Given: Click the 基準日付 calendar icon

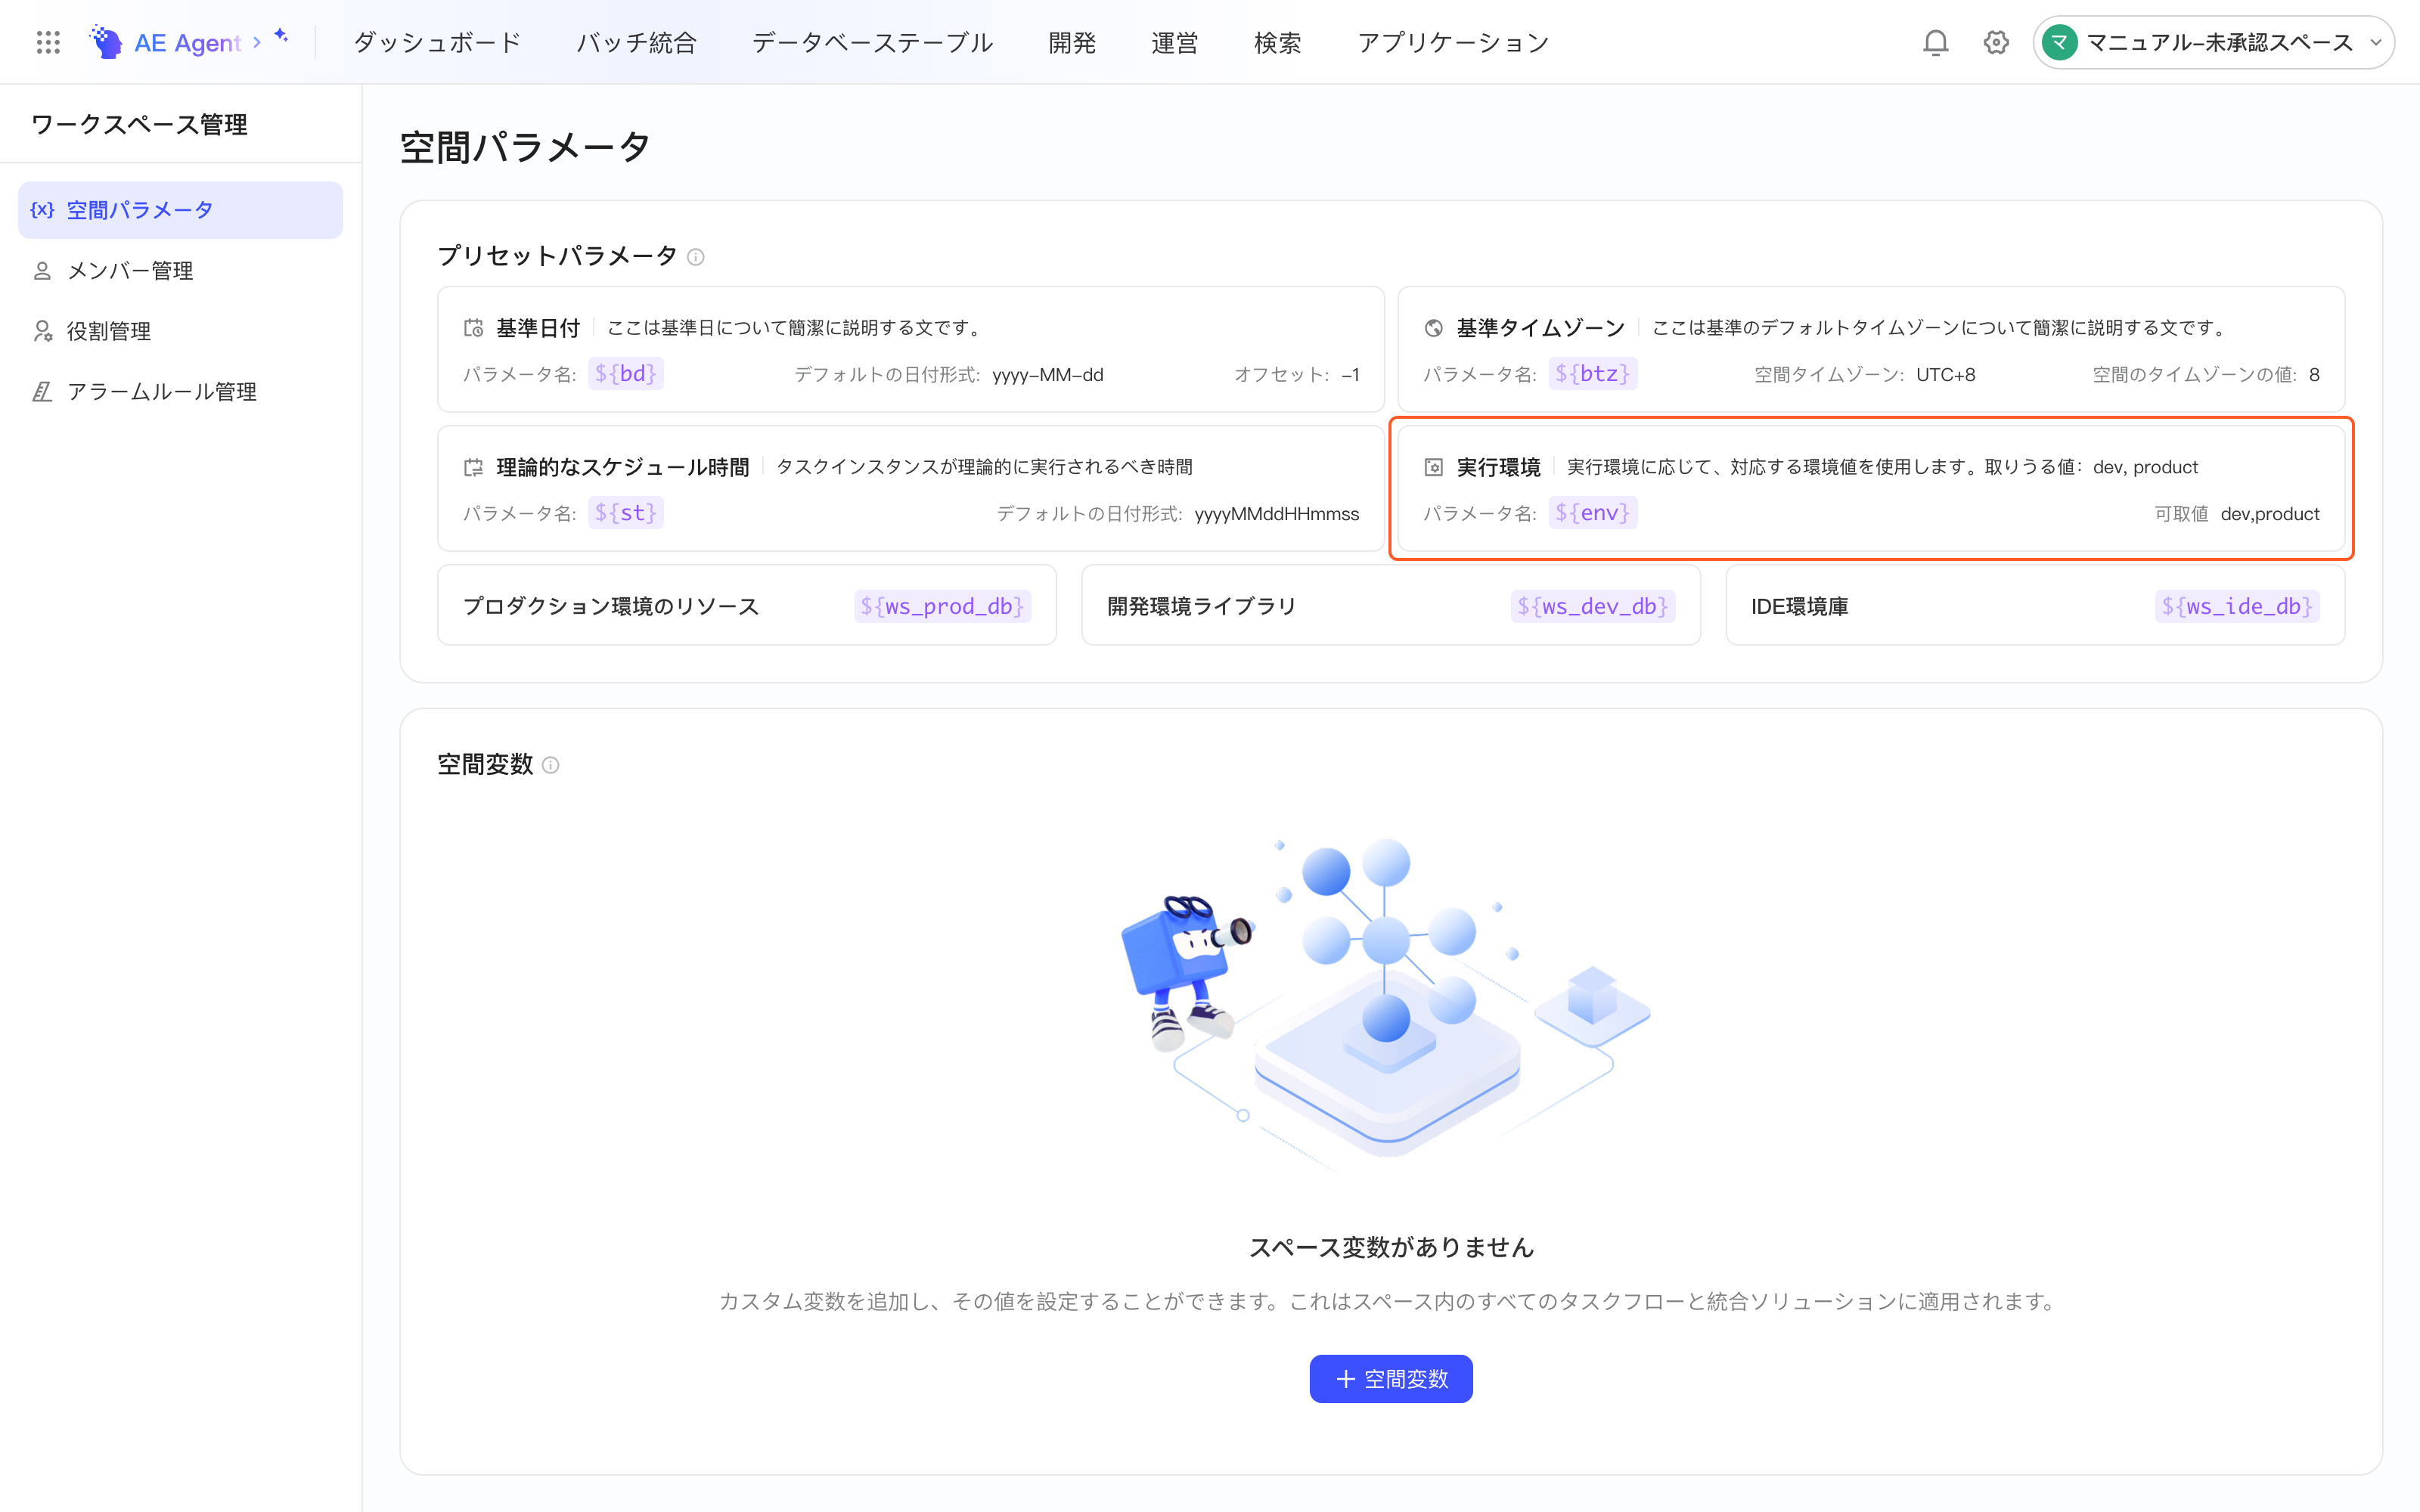Looking at the screenshot, I should 473,328.
